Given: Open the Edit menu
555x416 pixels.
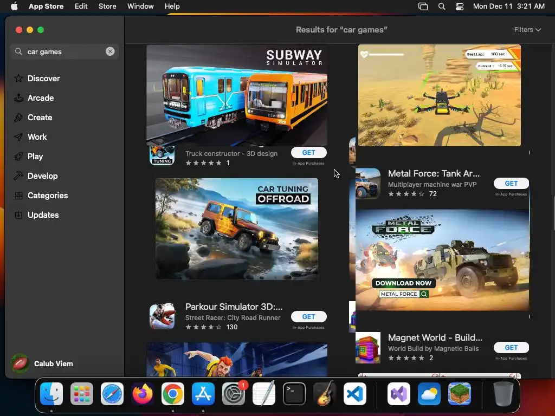Looking at the screenshot, I should [81, 6].
